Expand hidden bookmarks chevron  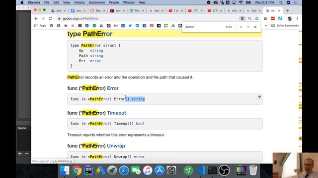(266, 25)
